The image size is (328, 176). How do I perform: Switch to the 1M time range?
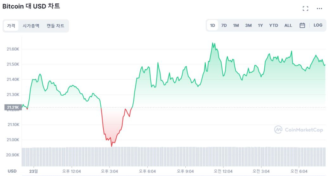pyautogui.click(x=236, y=26)
